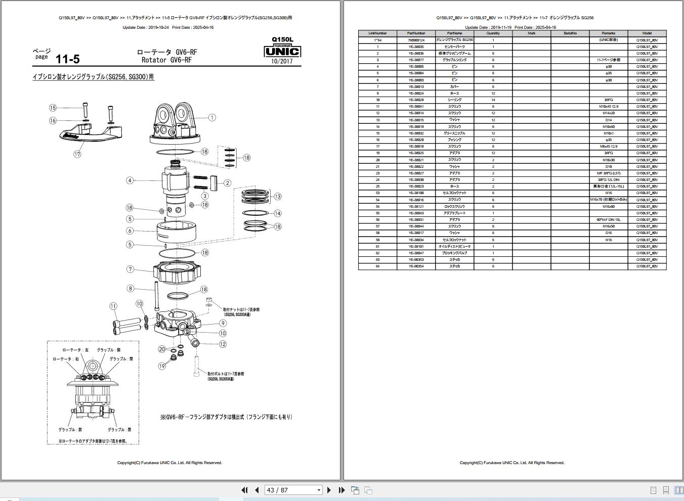Image resolution: width=684 pixels, height=501 pixels.
Task: Click the 1~64 link number cell
Action: tap(377, 40)
